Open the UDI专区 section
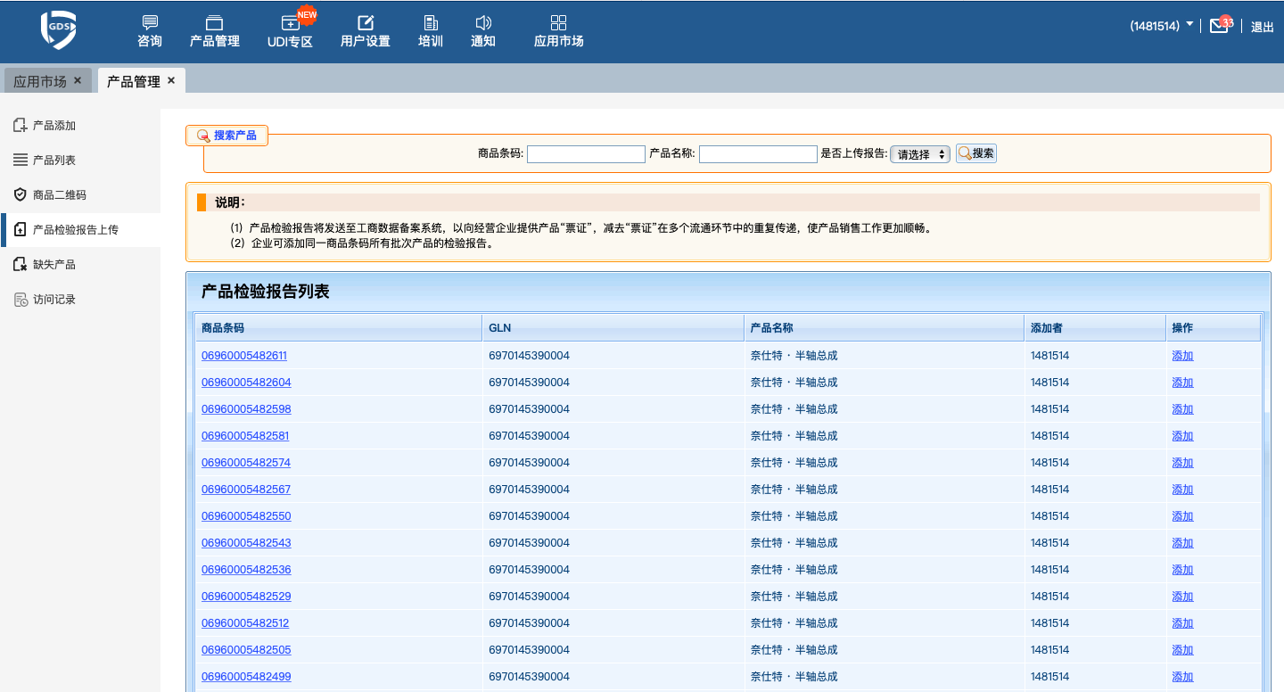This screenshot has width=1284, height=692. (291, 31)
